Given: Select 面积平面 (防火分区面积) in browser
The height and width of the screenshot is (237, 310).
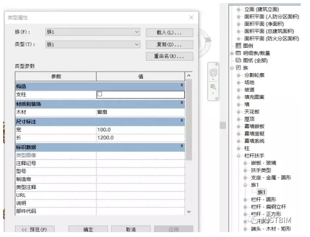Looking at the screenshot, I should pos(271,39).
